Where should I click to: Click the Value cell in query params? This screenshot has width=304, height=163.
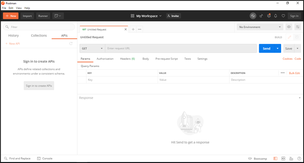click(193, 80)
